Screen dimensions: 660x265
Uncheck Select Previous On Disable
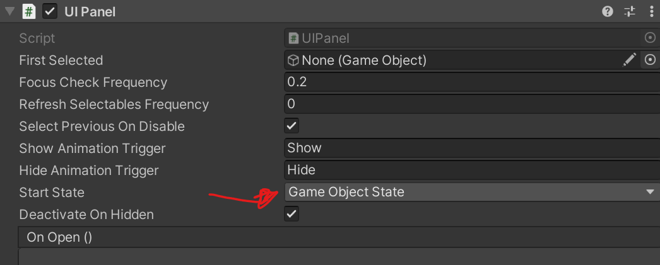(x=292, y=126)
